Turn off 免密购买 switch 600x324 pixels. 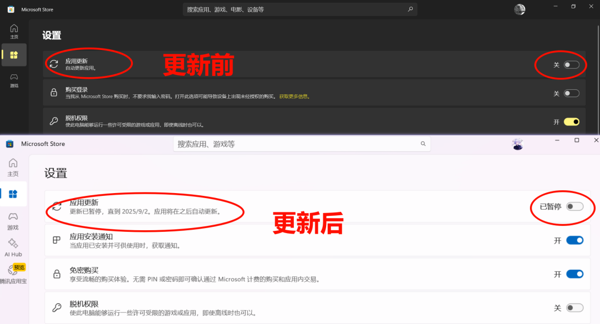click(575, 274)
